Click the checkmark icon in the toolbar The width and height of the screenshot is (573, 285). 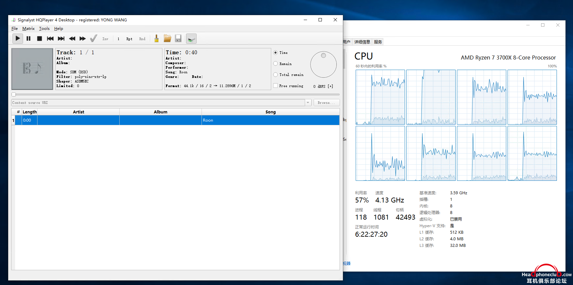(94, 39)
